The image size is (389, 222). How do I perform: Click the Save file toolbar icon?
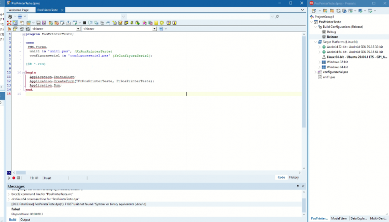[38, 23]
